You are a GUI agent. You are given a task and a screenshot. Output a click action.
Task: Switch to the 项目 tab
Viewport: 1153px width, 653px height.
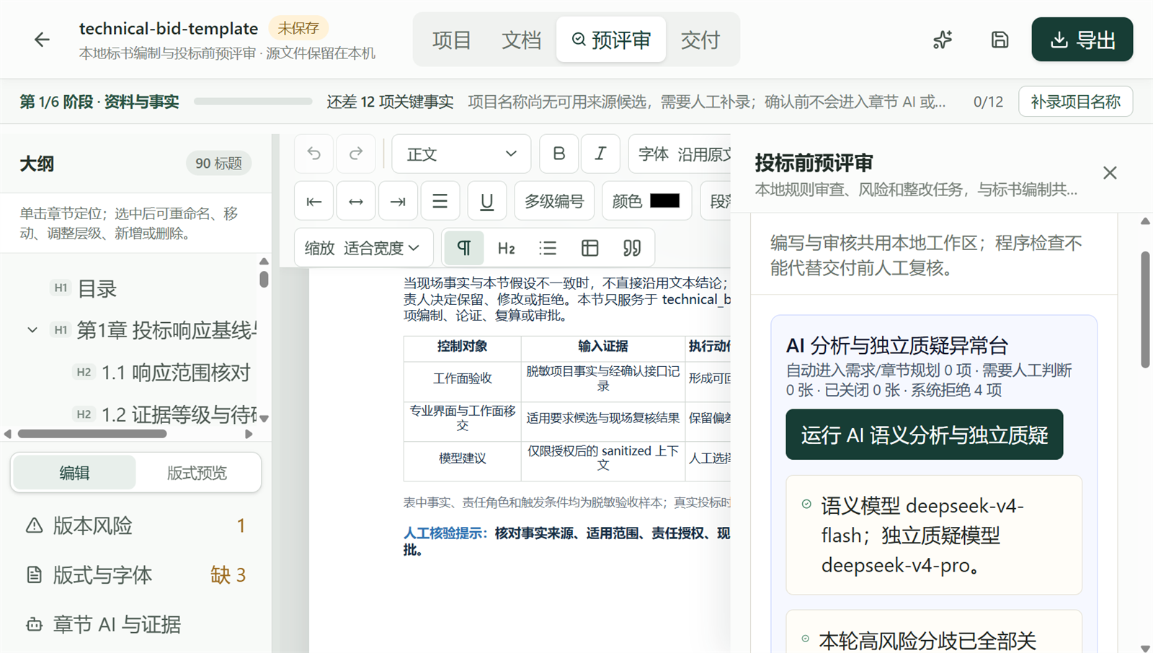click(x=451, y=40)
